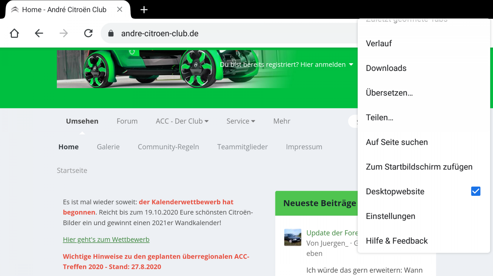Image resolution: width=493 pixels, height=276 pixels.
Task: Open Wichtige Hinweise ACC-Treffen 2020 link
Action: (156, 262)
